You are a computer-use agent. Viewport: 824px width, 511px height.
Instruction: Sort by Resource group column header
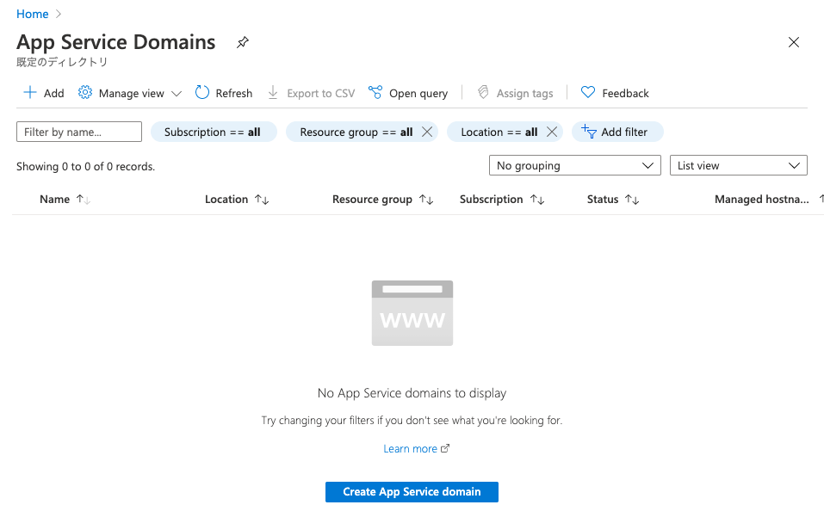pos(372,200)
